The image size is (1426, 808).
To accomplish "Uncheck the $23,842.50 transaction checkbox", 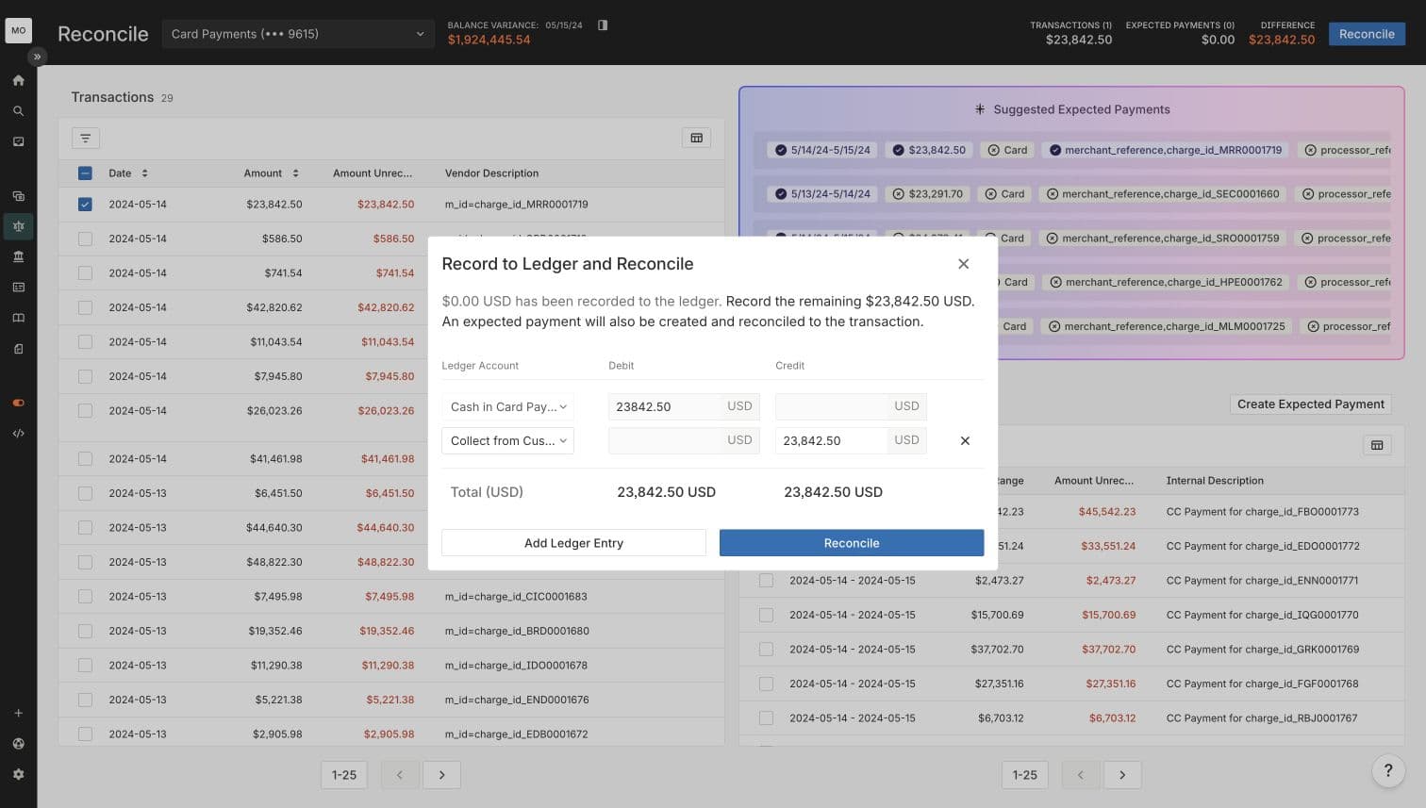I will tap(85, 205).
